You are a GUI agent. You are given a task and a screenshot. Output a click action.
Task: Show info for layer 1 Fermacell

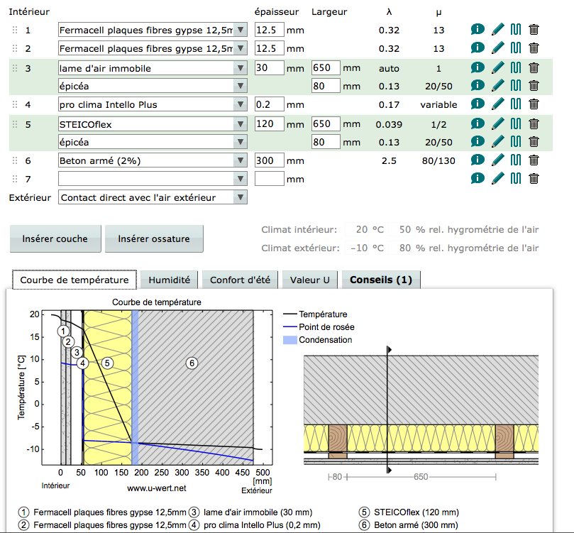tap(478, 29)
